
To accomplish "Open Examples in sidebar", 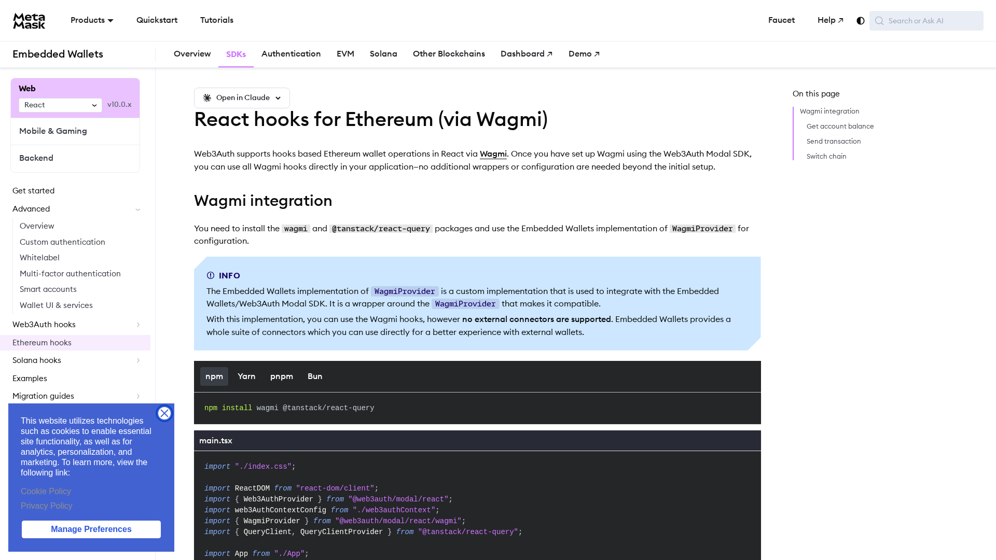I will [30, 379].
